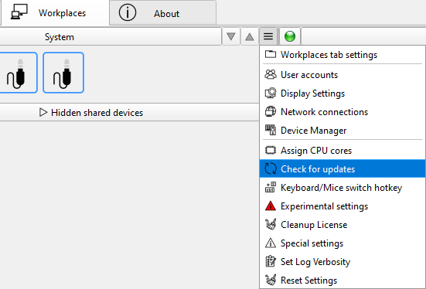Screen dimensions: 426x289
Task: Click the System header bar
Action: [x=110, y=36]
